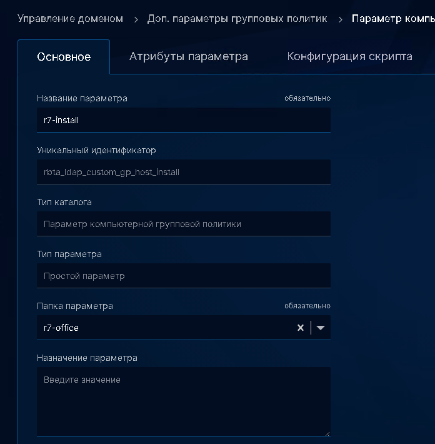Click обязательно next to Название параметра
This screenshot has height=444, width=435.
(307, 98)
